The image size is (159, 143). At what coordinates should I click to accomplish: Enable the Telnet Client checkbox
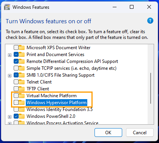[16, 82]
